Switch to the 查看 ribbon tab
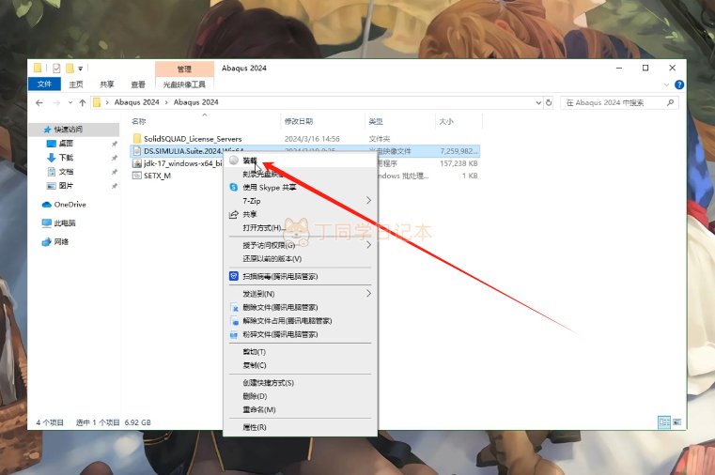The image size is (715, 475). (x=138, y=84)
